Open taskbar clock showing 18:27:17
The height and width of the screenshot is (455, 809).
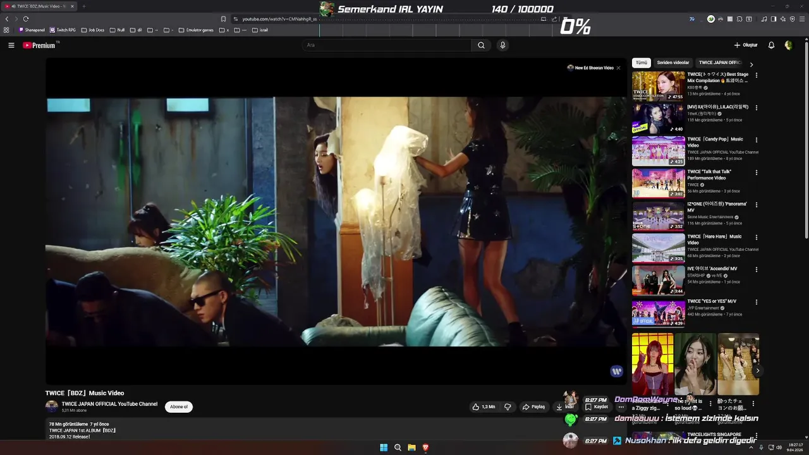[x=795, y=447]
